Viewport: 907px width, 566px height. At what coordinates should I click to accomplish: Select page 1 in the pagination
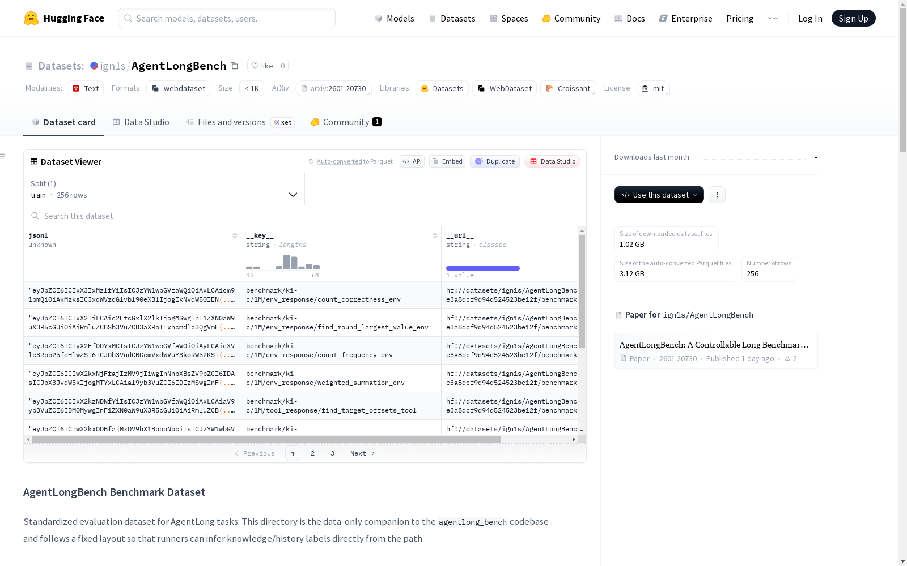tap(293, 453)
